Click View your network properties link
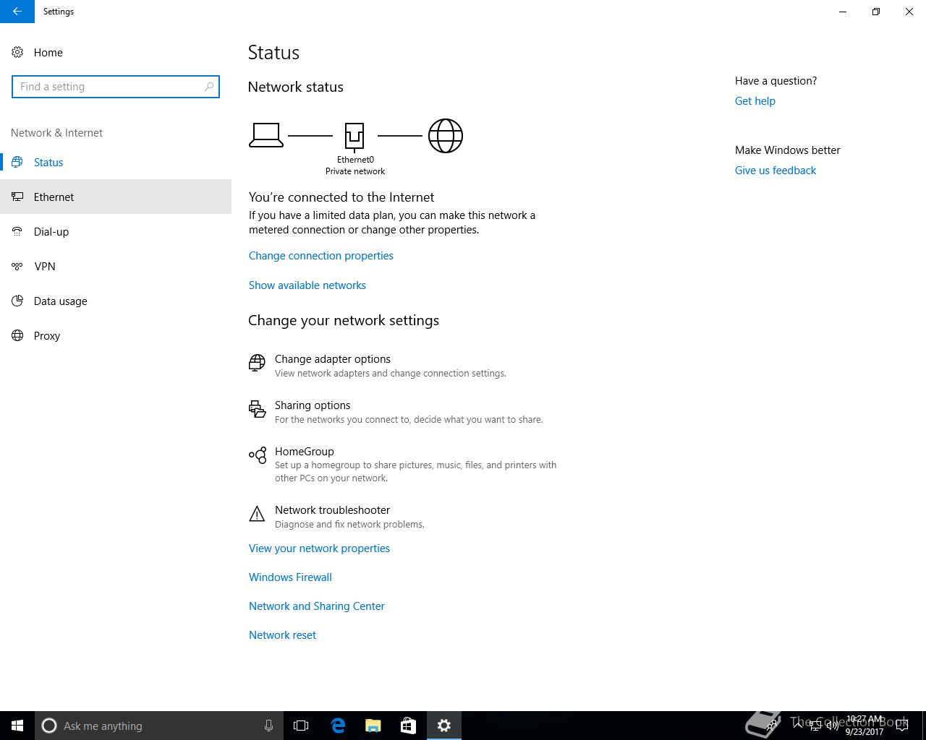Image resolution: width=926 pixels, height=740 pixels. pos(319,548)
